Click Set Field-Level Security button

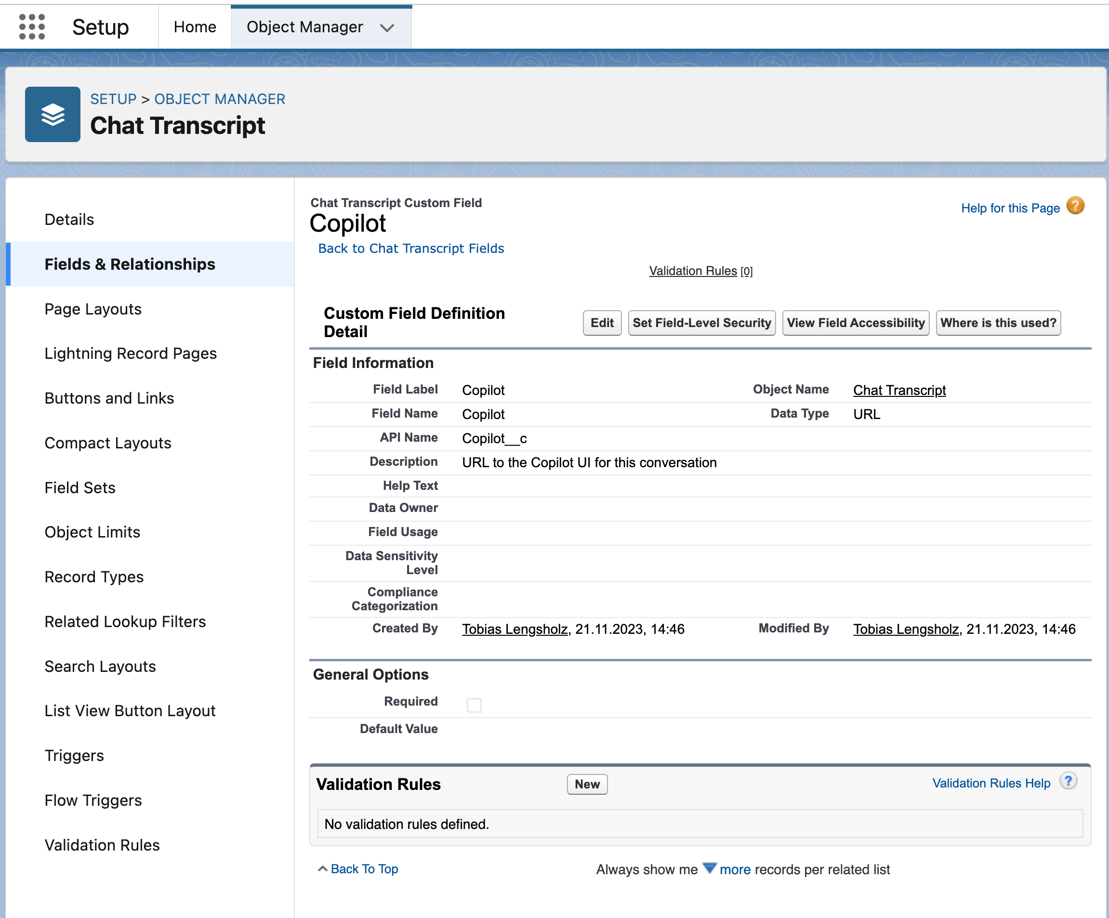(x=701, y=323)
